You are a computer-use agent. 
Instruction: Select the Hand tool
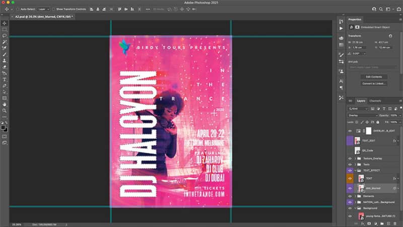[x=5, y=105]
